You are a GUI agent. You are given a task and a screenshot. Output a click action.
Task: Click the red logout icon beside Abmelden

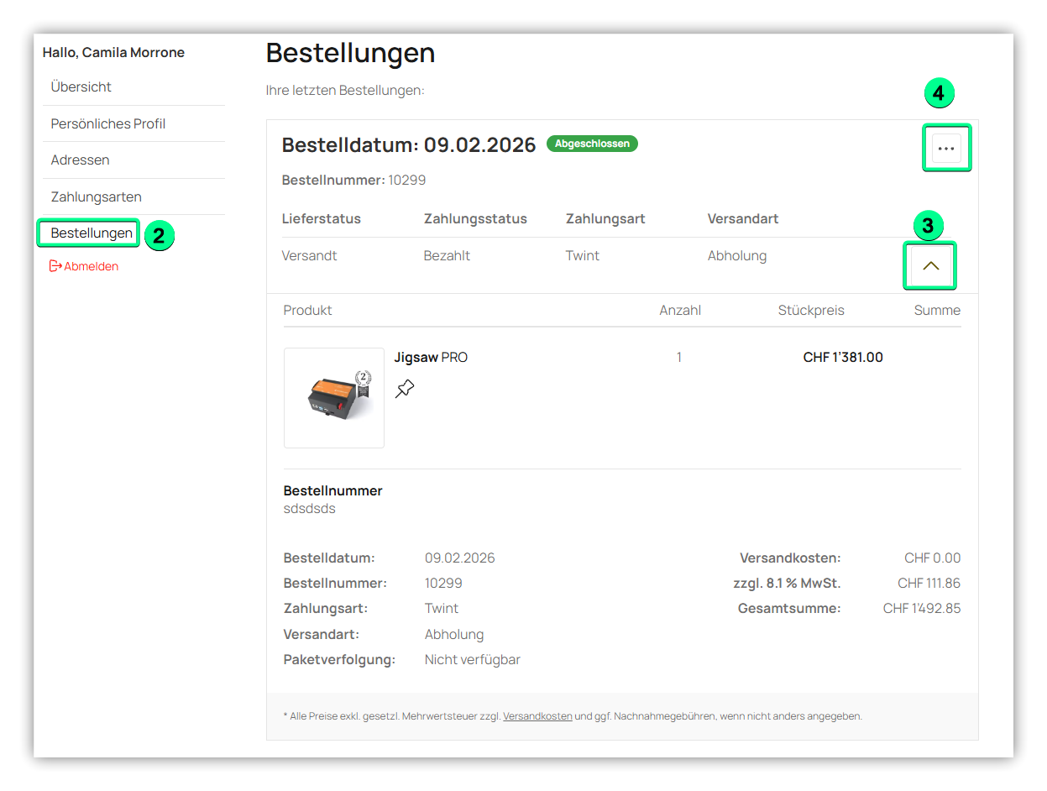(55, 266)
